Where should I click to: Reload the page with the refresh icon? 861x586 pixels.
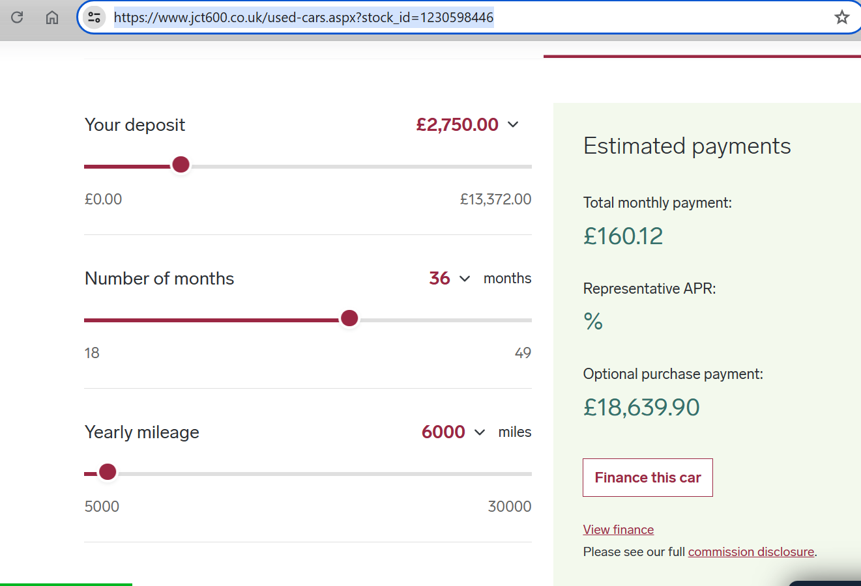[x=18, y=18]
